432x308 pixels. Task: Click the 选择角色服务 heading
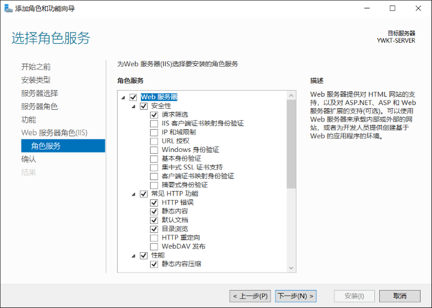click(x=50, y=38)
